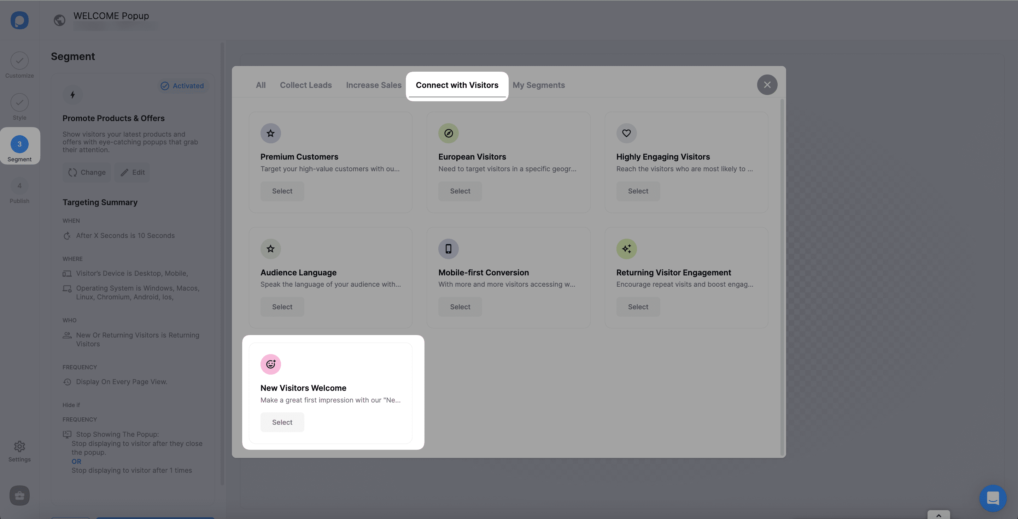Click the New Visitors Welcome title
This screenshot has width=1018, height=519.
(x=303, y=388)
